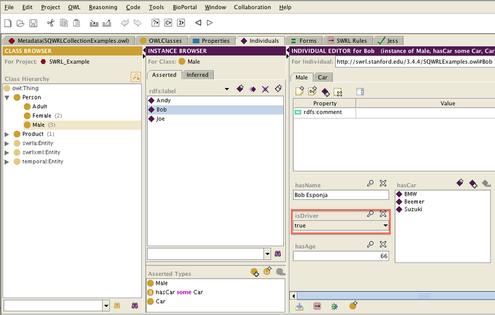495x315 pixels.
Task: Open the Jess tab
Action: click(x=389, y=41)
